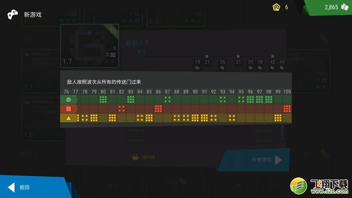Viewport: 352px width, 198px height.
Task: Select the level 1.7 map thumbnail
Action: [x=89, y=46]
